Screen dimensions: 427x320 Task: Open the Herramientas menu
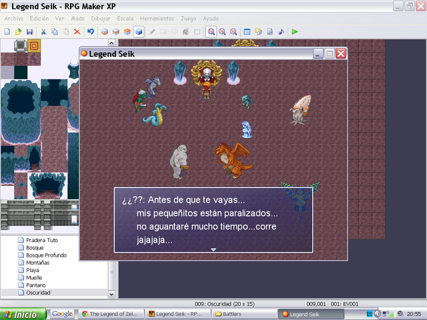(x=157, y=19)
